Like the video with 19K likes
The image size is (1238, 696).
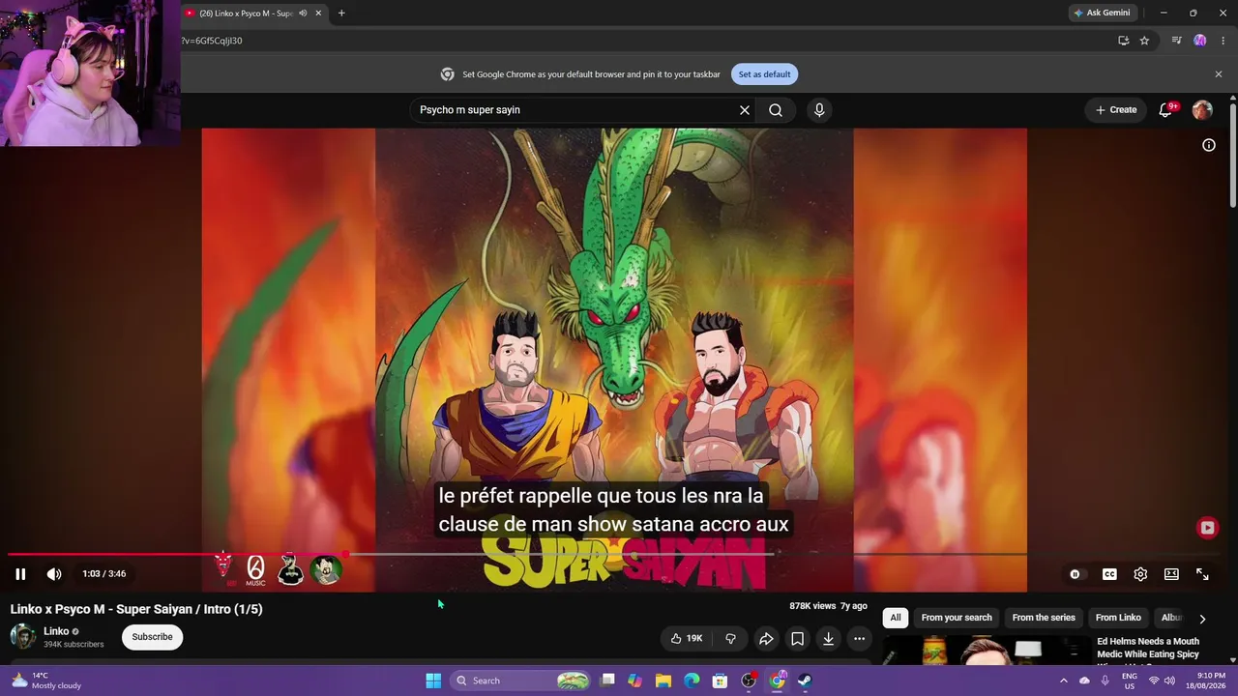(x=687, y=638)
